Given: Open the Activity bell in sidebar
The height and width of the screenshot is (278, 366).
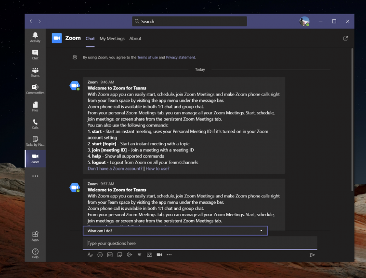Looking at the screenshot, I should click(x=35, y=37).
